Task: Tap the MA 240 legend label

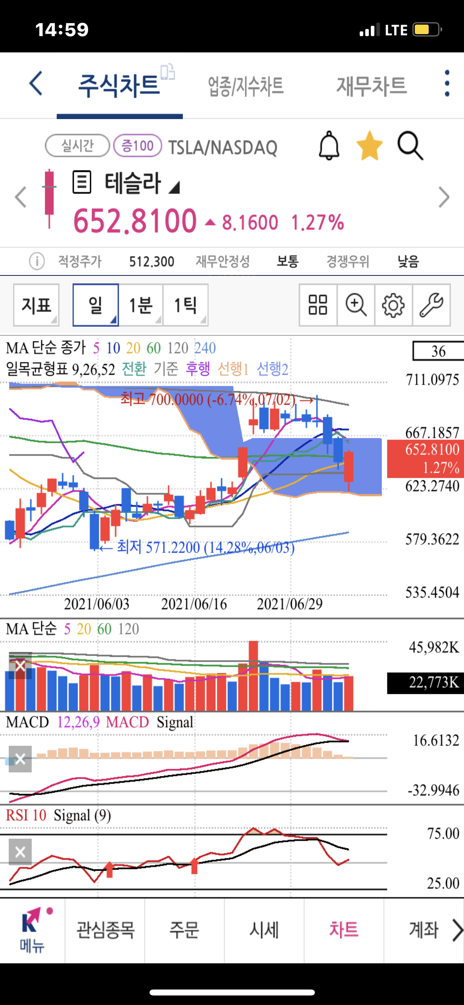Action: 205,348
